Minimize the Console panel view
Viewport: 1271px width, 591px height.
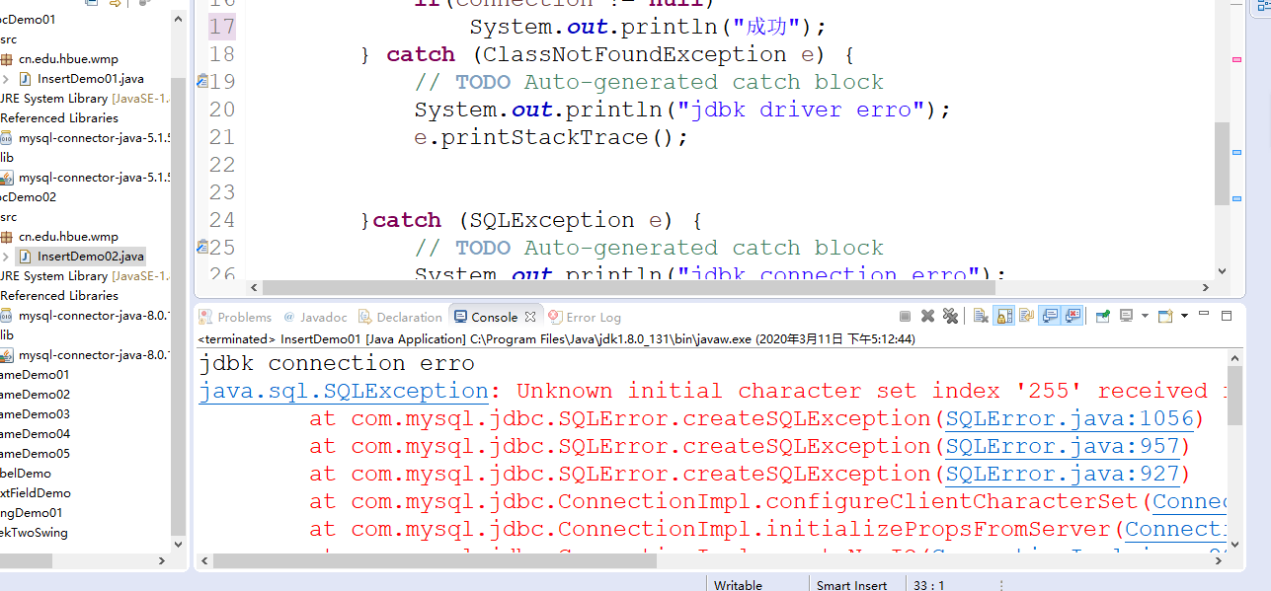pyautogui.click(x=1205, y=315)
